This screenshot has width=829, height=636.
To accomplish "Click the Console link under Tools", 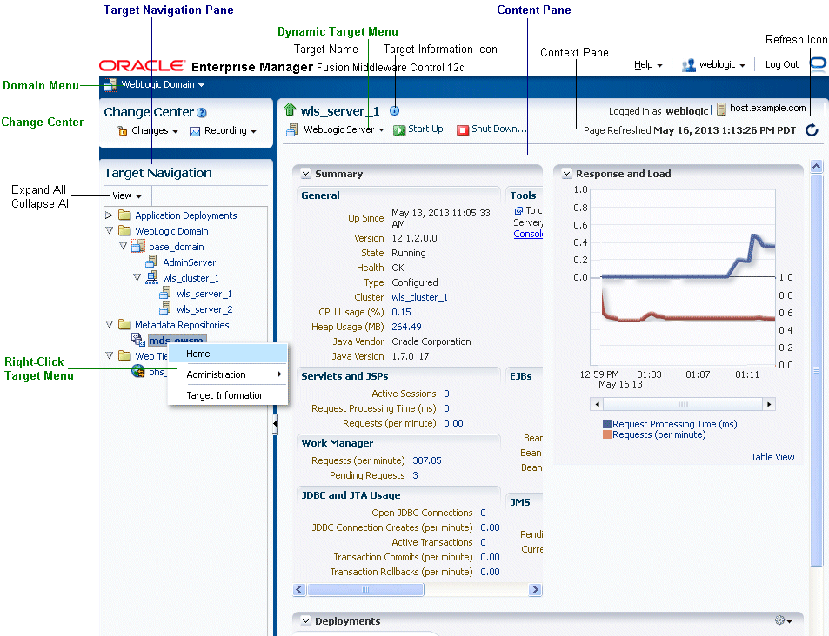I will coord(528,234).
